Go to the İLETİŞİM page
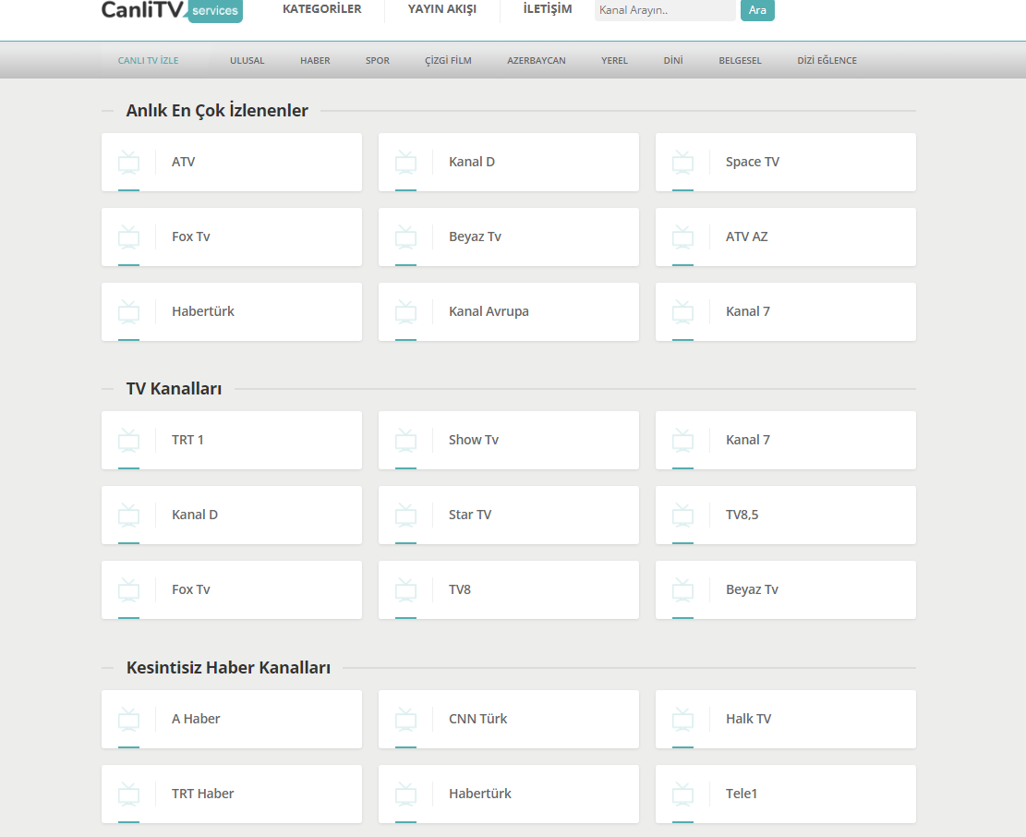1026x837 pixels. coord(548,9)
